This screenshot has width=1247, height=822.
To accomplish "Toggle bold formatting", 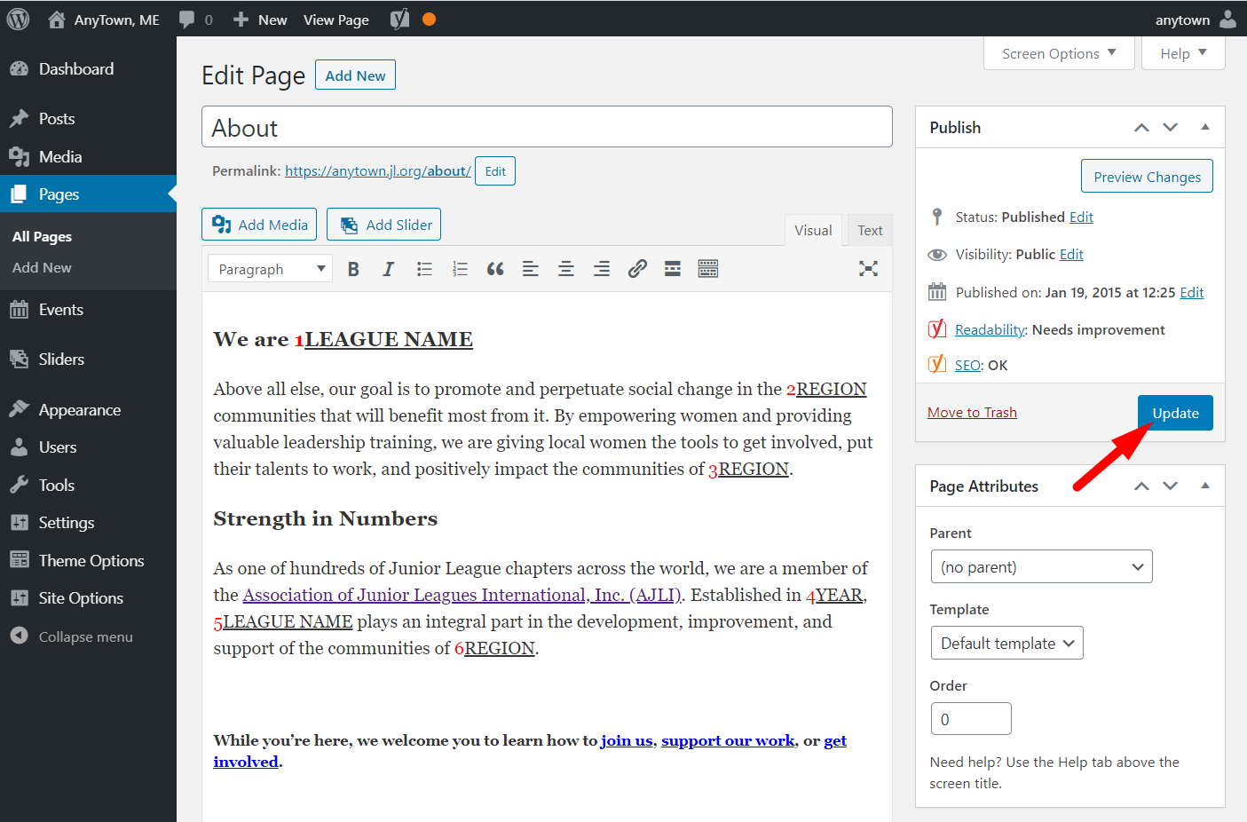I will tap(353, 269).
